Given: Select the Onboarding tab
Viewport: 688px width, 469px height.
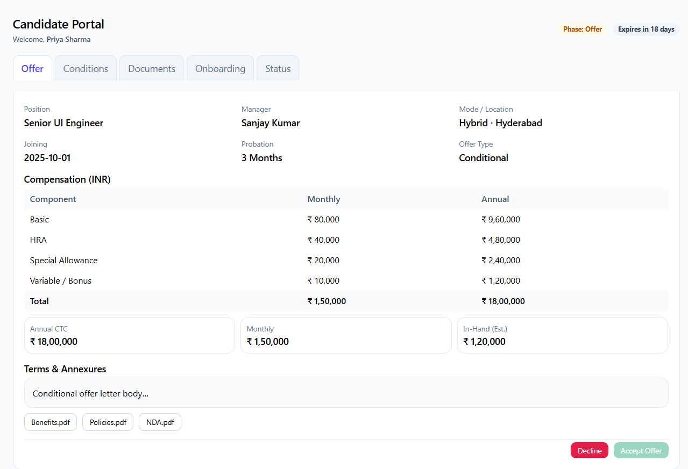Looking at the screenshot, I should (x=220, y=69).
